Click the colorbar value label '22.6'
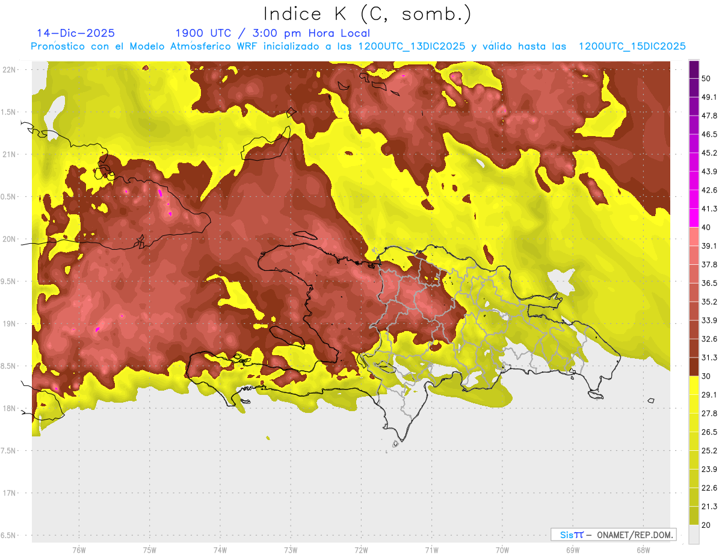 coord(709,488)
